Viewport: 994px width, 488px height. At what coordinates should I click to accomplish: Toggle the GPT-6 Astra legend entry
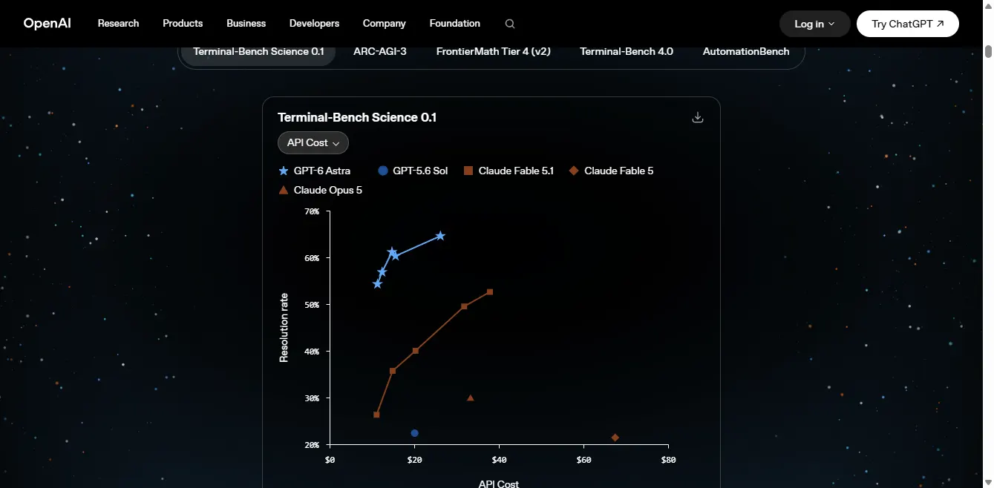pyautogui.click(x=315, y=171)
